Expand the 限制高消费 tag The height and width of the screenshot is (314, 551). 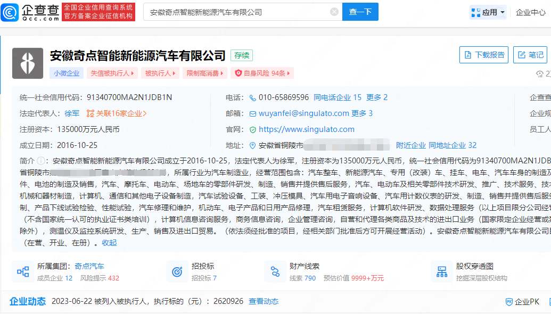pos(205,73)
